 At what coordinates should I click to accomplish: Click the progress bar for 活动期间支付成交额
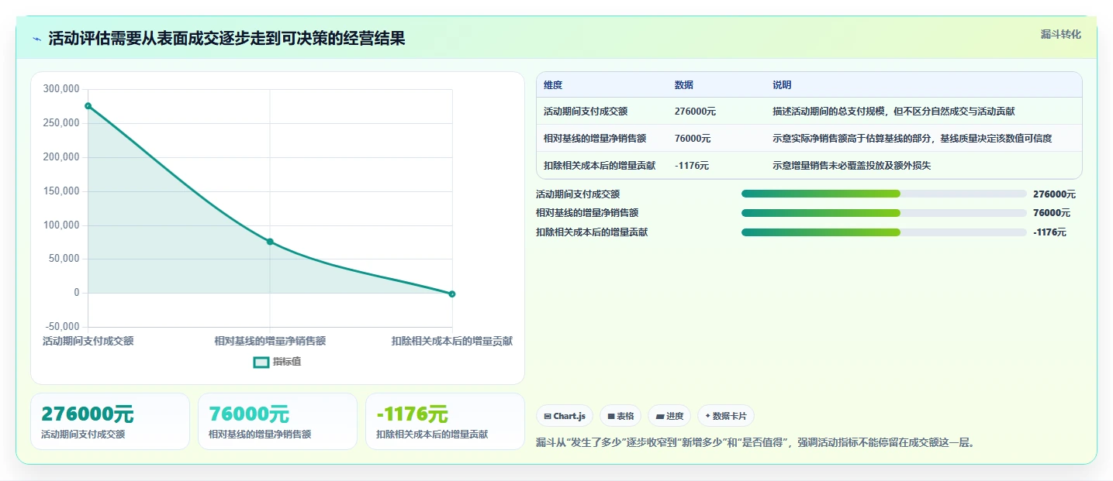[x=884, y=194]
